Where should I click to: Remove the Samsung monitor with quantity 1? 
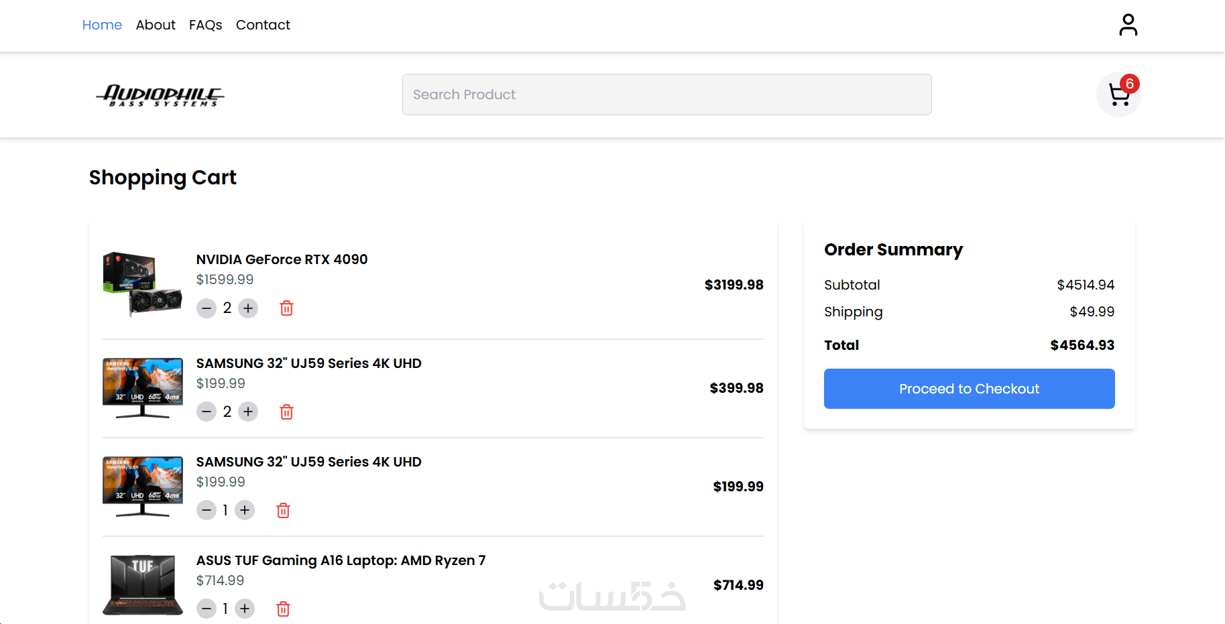click(x=283, y=510)
